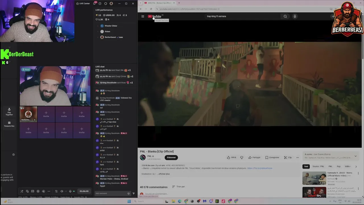364x205 pixels.
Task: Open the LIVE Center home button
Action: point(83,3)
